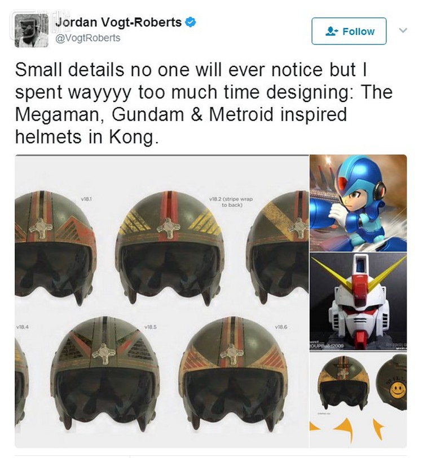The image size is (423, 458).
Task: Click the v18.2 stripe wrap helmet
Action: coord(170,248)
